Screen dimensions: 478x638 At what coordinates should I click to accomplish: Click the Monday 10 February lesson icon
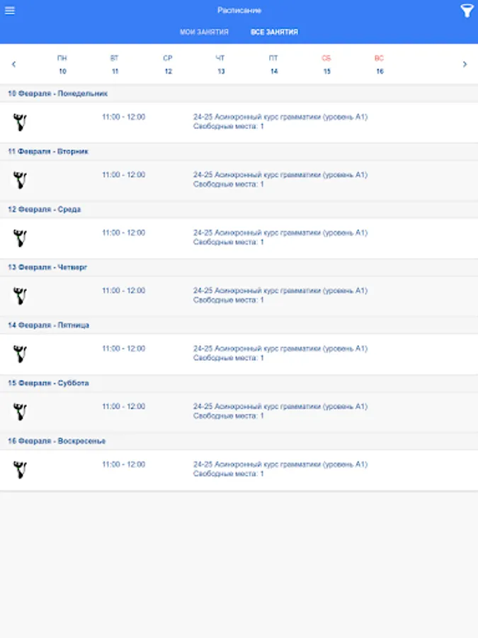pyautogui.click(x=20, y=122)
